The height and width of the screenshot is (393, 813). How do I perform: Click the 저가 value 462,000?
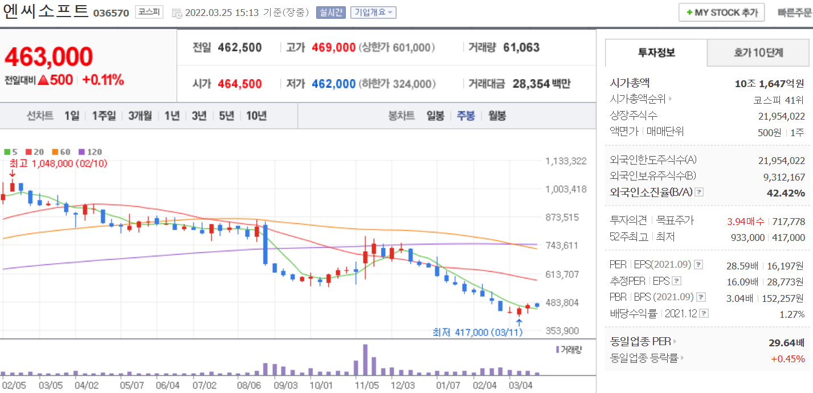(x=334, y=84)
